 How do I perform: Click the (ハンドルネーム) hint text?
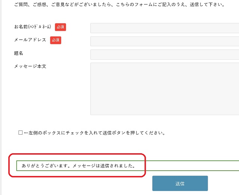(x=40, y=27)
